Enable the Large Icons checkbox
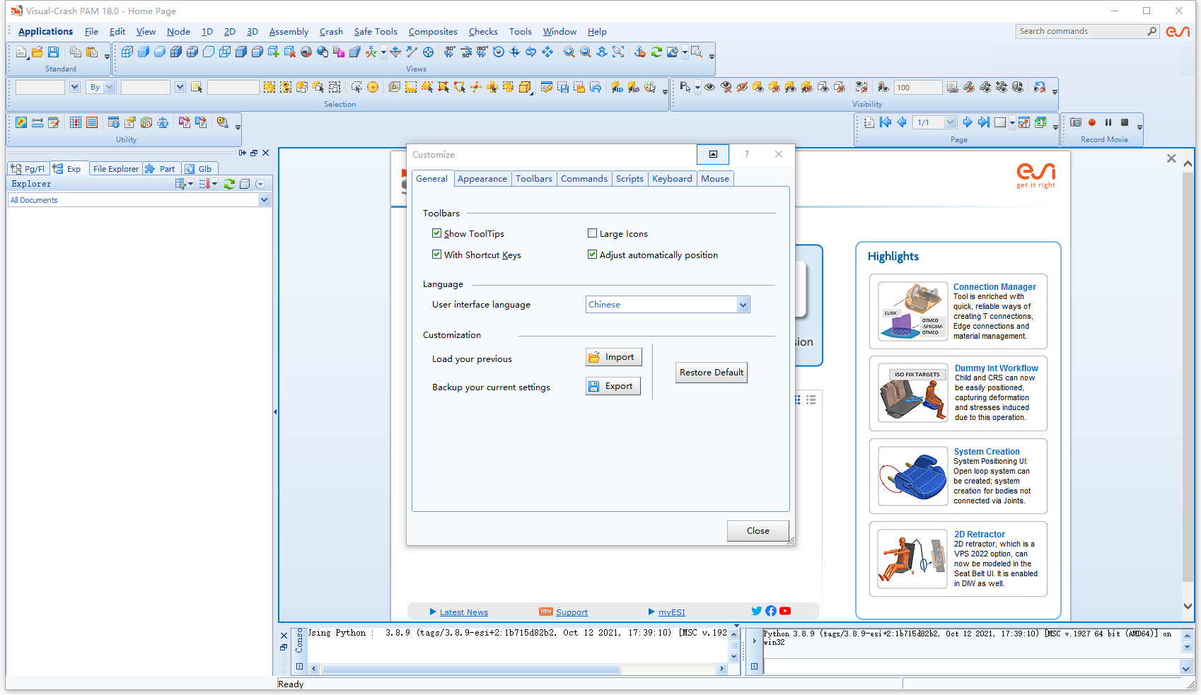This screenshot has height=695, width=1201. (x=593, y=233)
